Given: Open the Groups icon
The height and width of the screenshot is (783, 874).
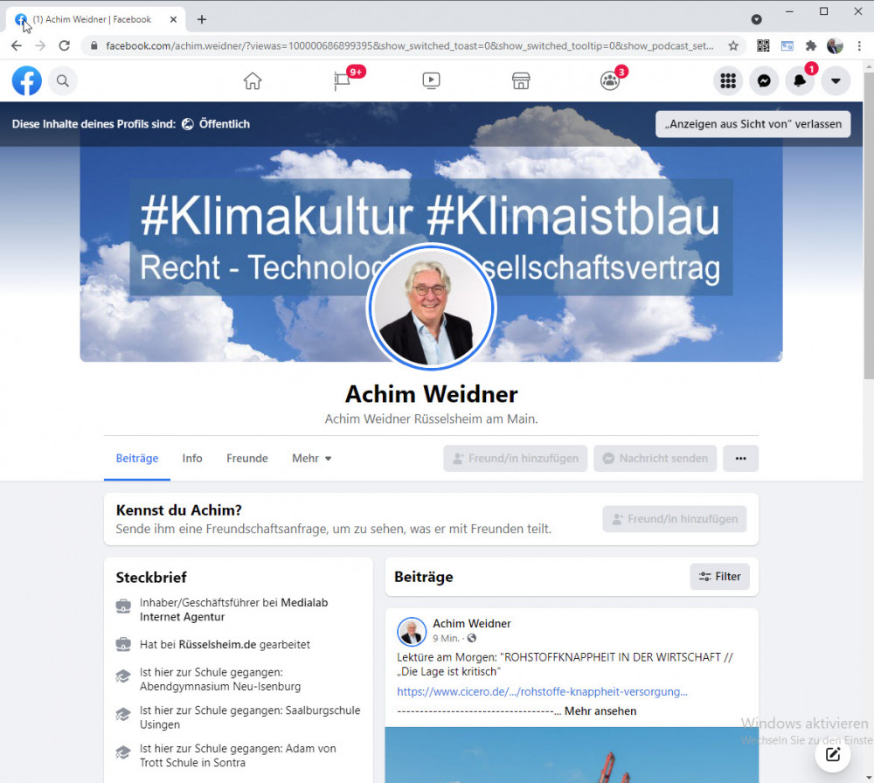Looking at the screenshot, I should (609, 81).
